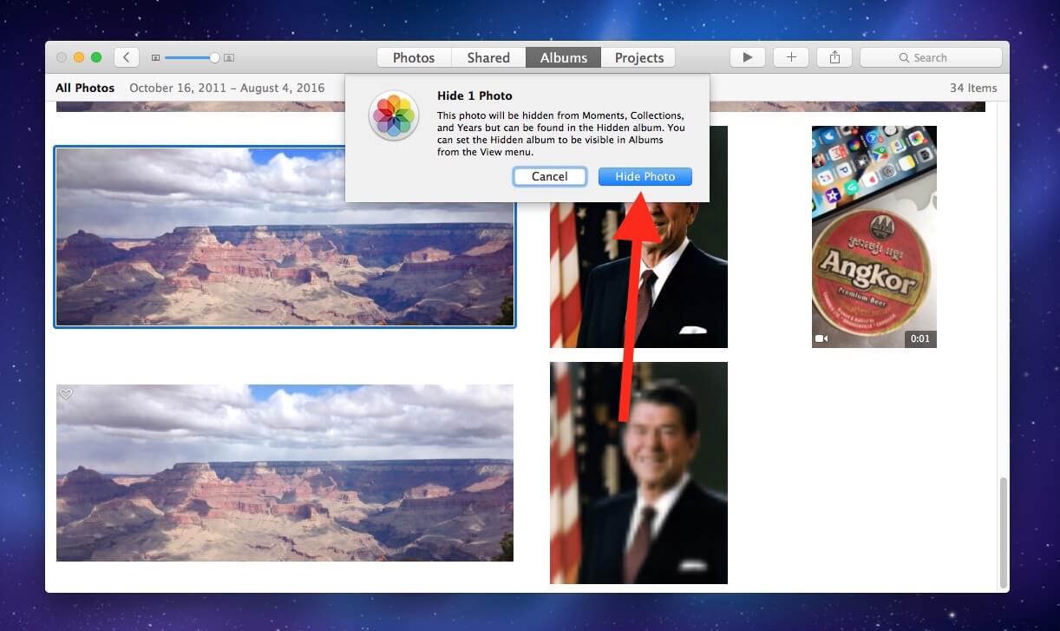Select the highlighted Grand Canyon photo

(x=285, y=237)
